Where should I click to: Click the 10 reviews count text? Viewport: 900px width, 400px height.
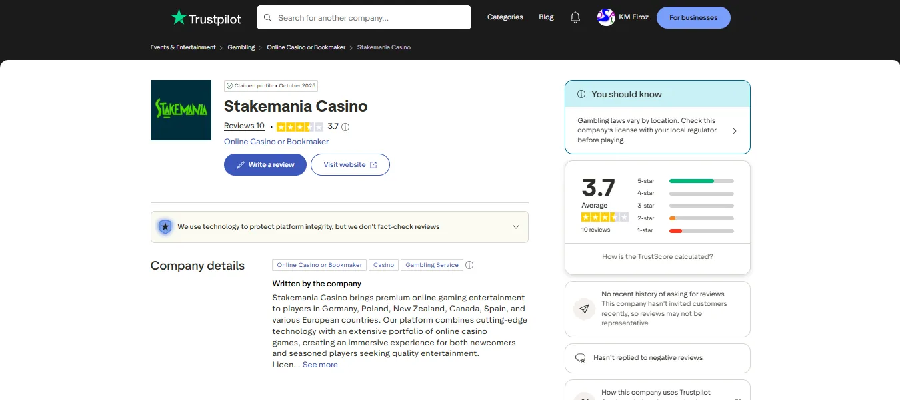click(596, 230)
